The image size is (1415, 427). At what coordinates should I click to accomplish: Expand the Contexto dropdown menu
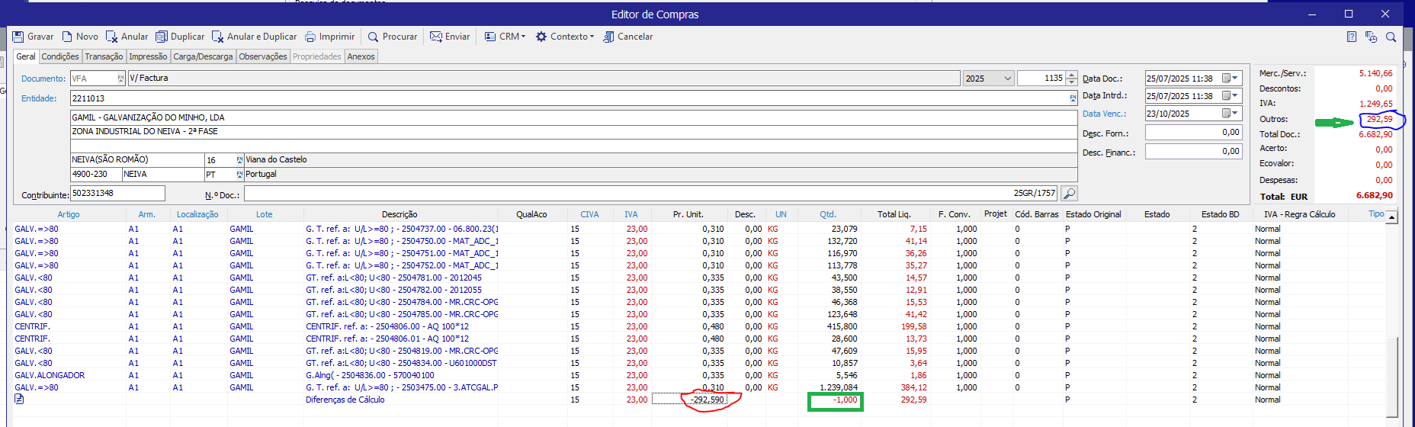[564, 37]
